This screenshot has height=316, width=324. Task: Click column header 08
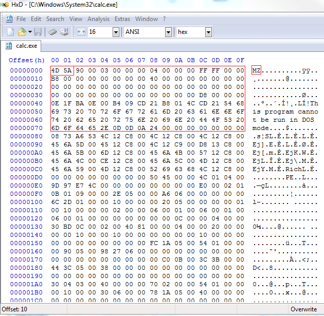click(x=154, y=60)
